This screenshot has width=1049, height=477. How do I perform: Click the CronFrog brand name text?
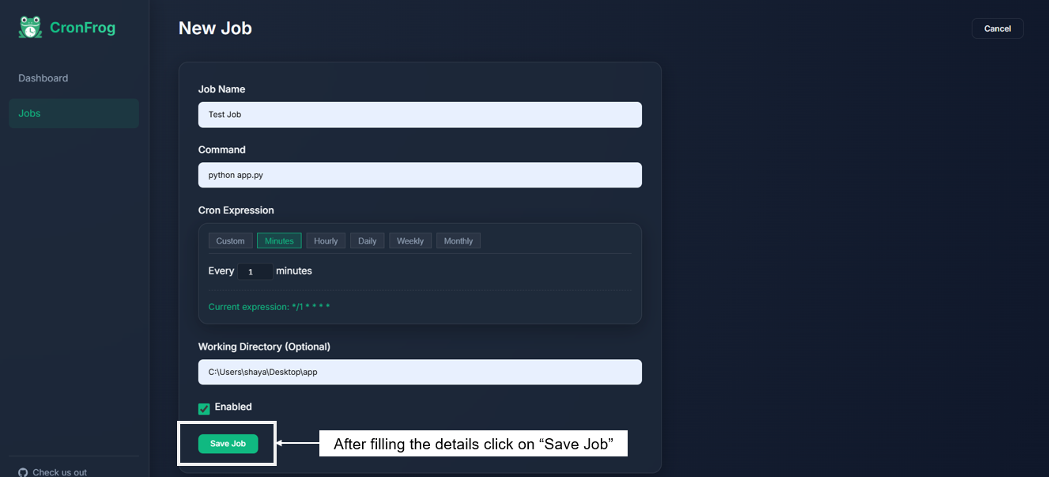pos(82,28)
